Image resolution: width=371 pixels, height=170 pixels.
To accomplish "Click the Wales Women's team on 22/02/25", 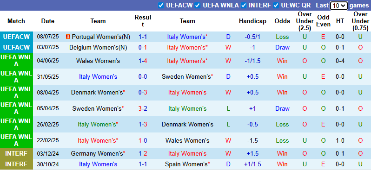I will tap(187, 141).
